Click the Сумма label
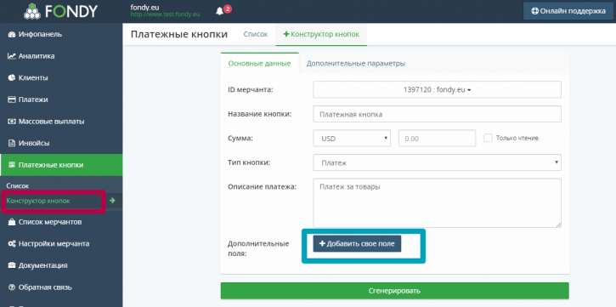 (240, 139)
